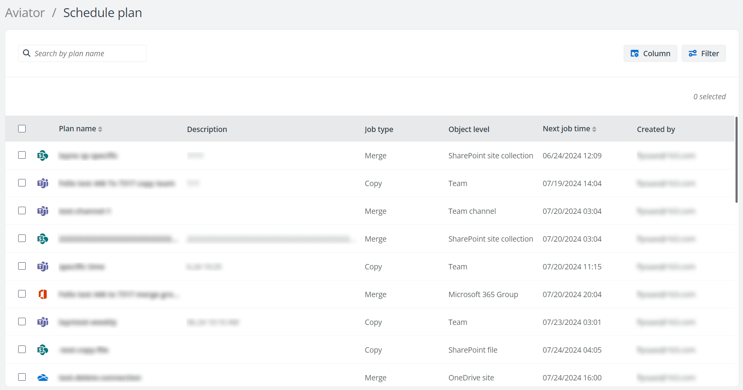The width and height of the screenshot is (743, 390).
Task: Click the search magnifier icon
Action: [x=27, y=53]
